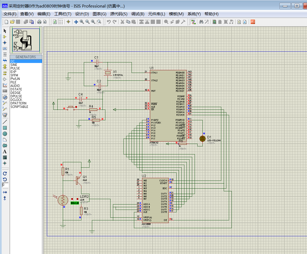This screenshot has height=254, width=307.
Task: Toggle the Wire Auto-router icon
Action: coord(194,22)
